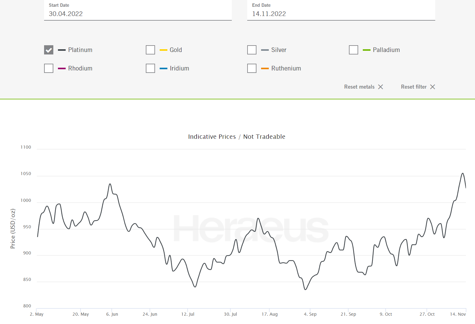This screenshot has height=324, width=475.
Task: Click the 24. Jun x-axis label
Action: [x=150, y=314]
